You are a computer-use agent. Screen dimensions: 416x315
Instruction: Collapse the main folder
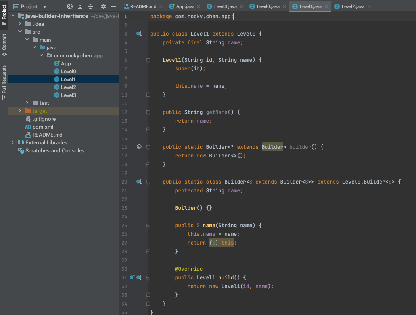(27, 40)
